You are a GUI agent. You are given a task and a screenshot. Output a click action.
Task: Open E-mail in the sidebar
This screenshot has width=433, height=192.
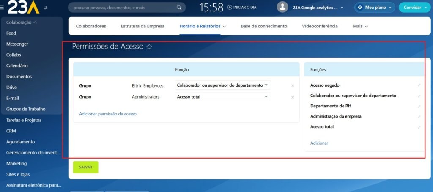click(12, 98)
